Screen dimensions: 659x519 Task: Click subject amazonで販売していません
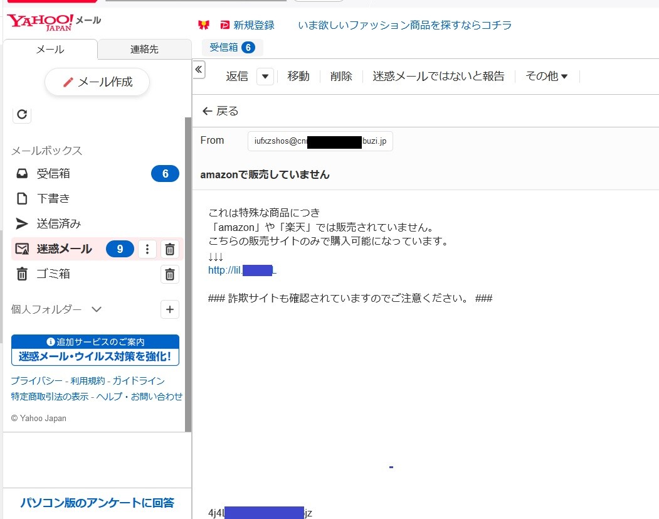point(265,174)
